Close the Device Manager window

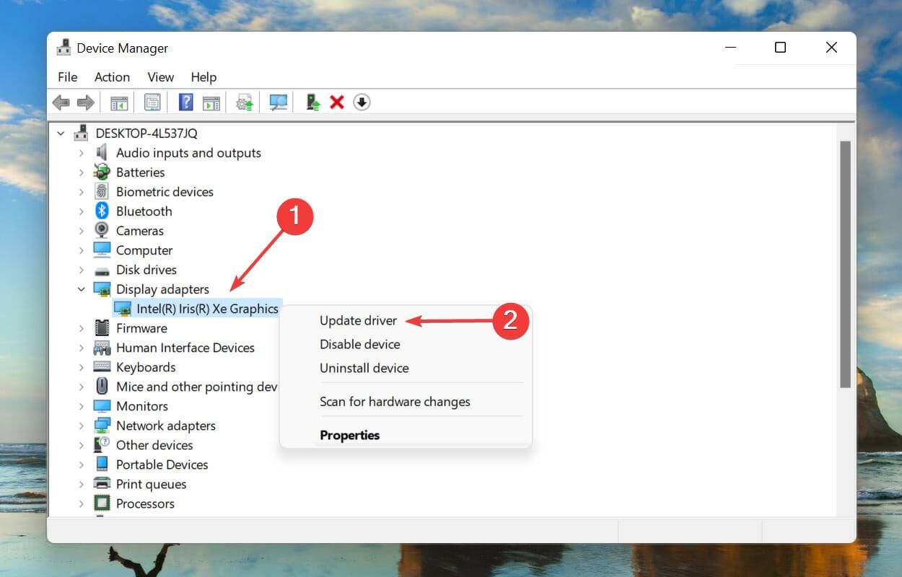[831, 48]
